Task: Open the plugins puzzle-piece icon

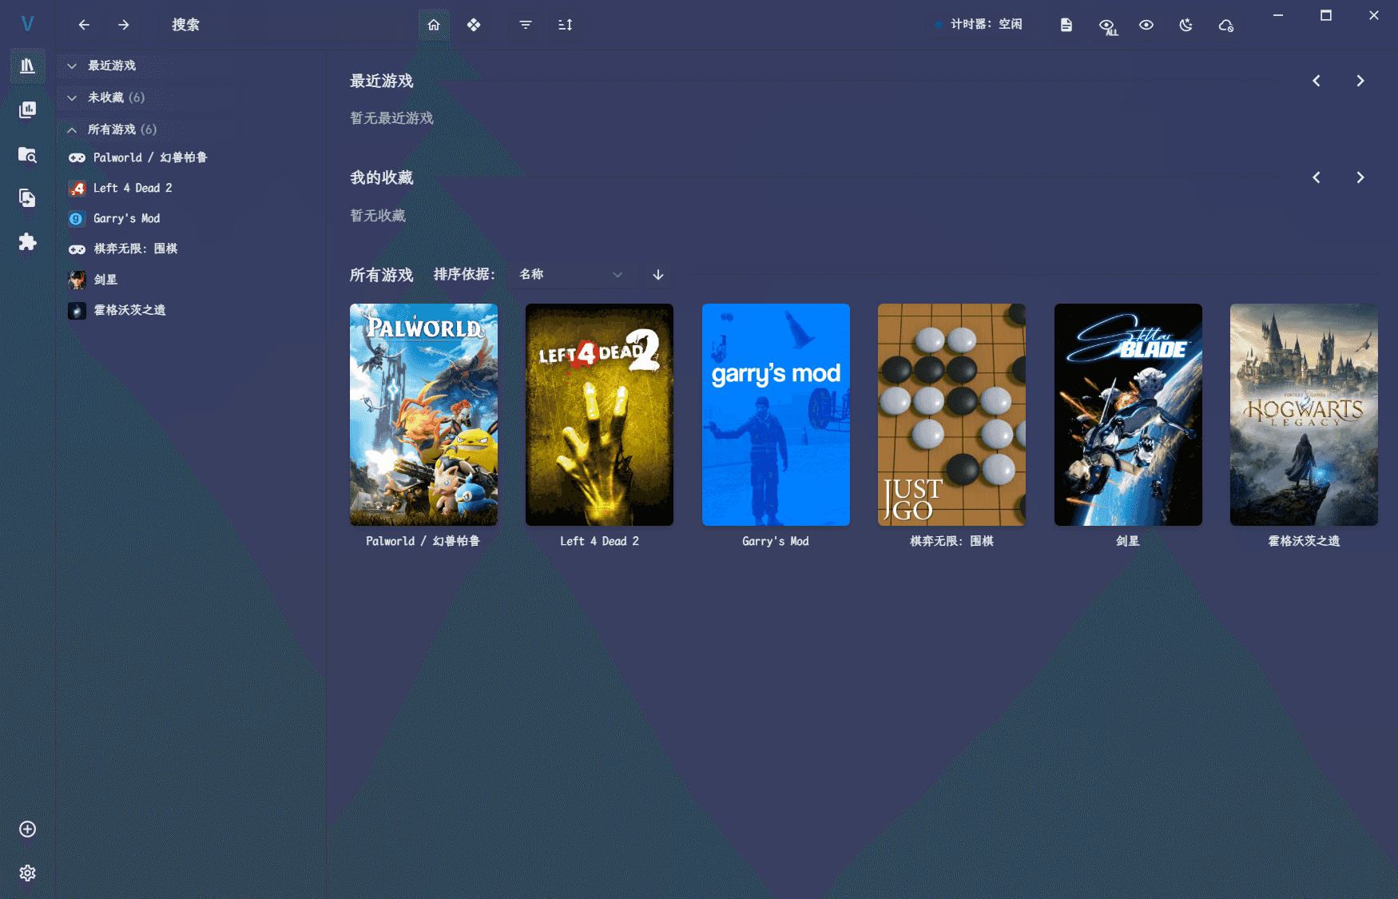Action: [27, 241]
